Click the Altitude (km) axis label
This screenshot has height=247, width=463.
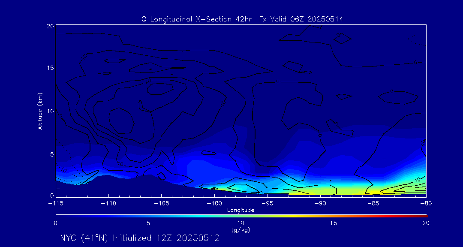40,111
